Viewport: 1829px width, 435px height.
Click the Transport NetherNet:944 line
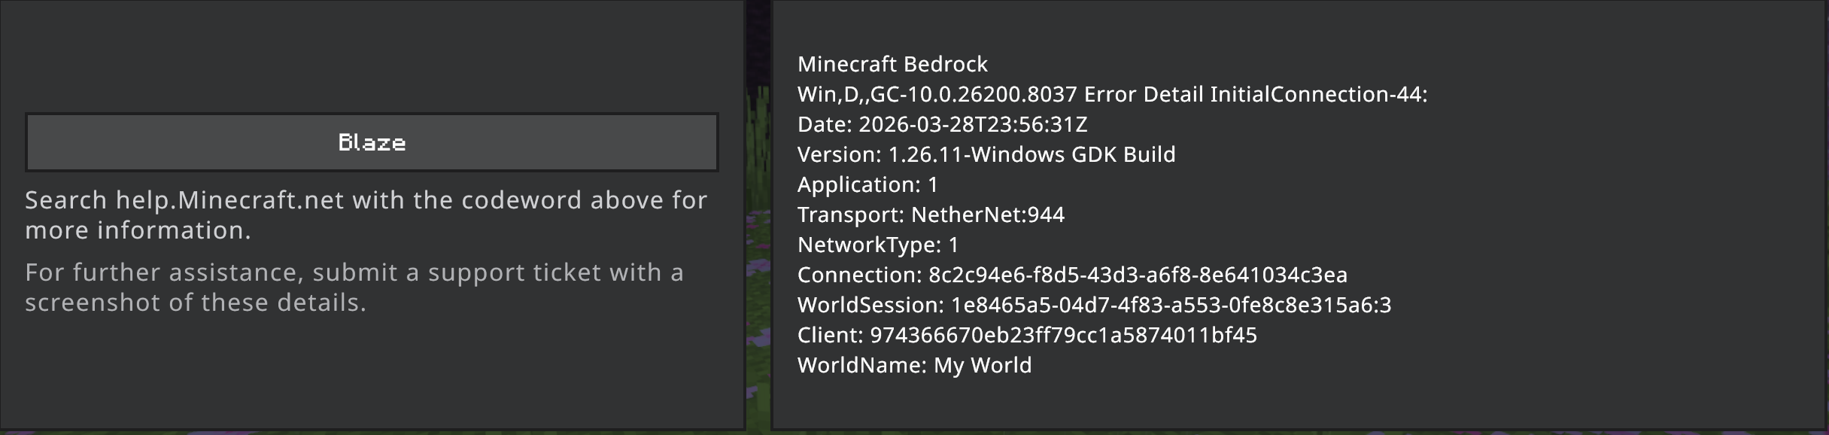[931, 214]
